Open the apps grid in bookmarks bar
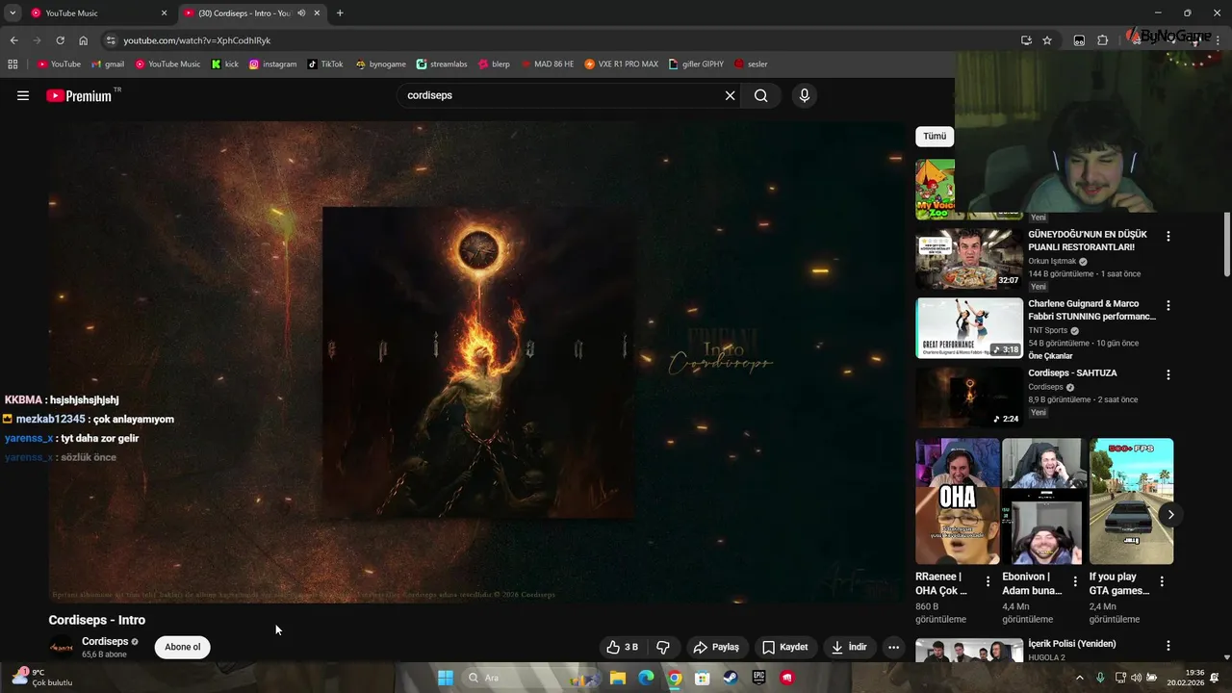This screenshot has width=1232, height=693. coord(13,64)
